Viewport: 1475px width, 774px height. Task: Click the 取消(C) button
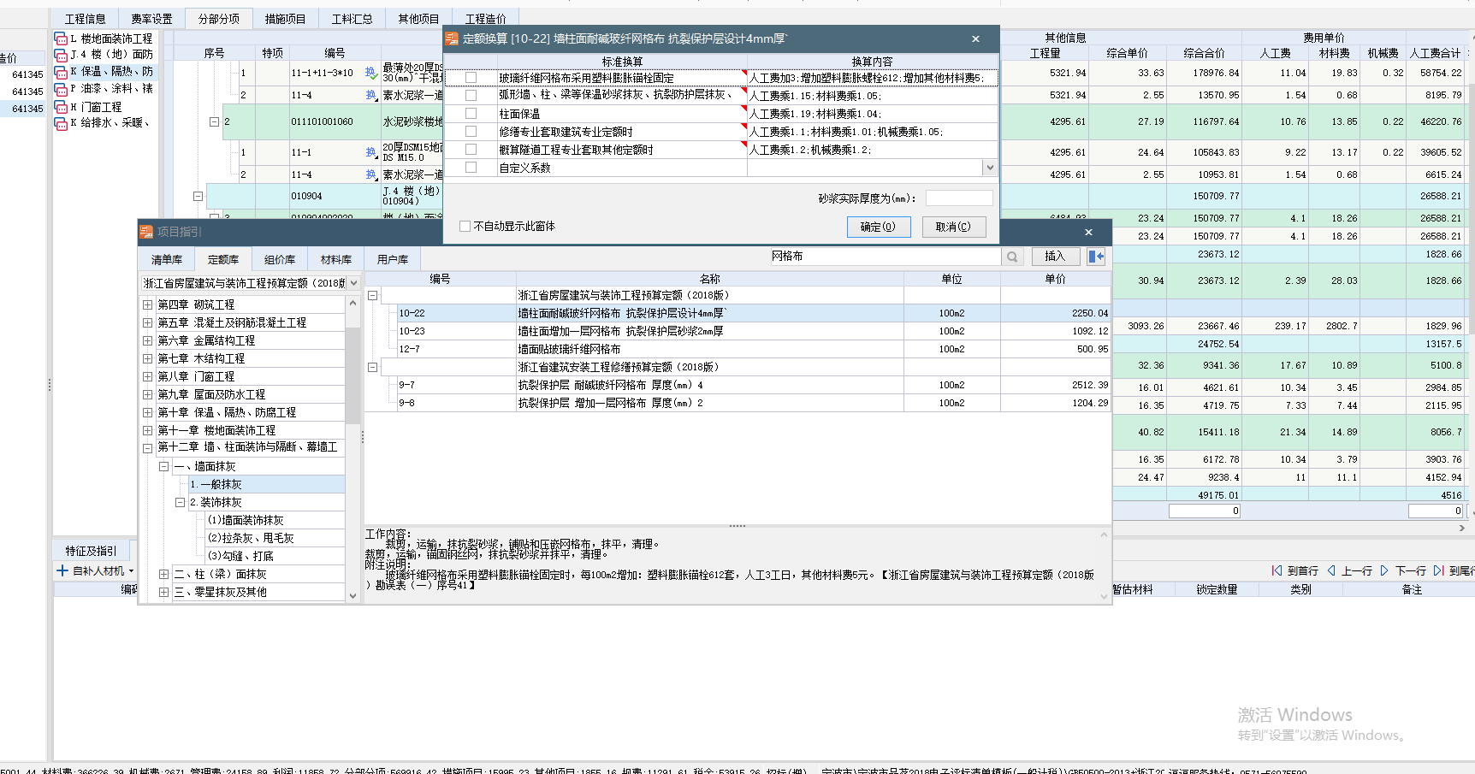(954, 227)
